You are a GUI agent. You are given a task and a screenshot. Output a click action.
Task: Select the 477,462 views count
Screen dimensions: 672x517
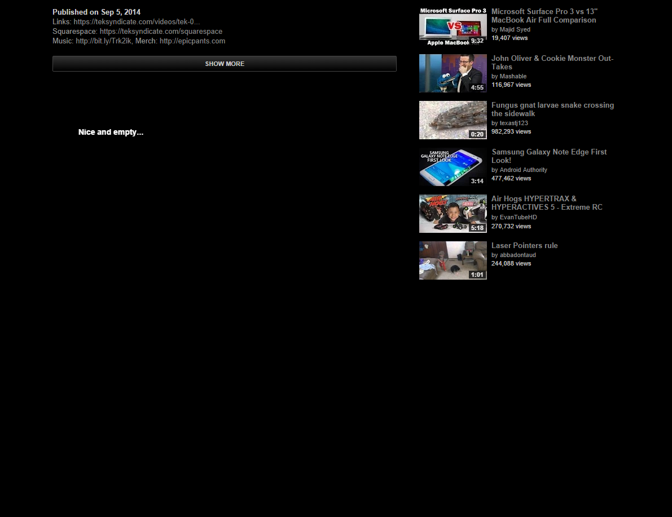[x=511, y=178]
